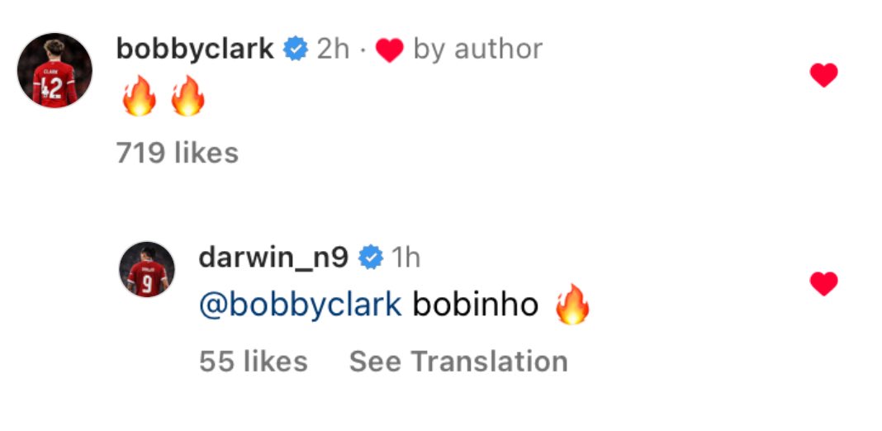The width and height of the screenshot is (882, 431).
Task: Click the first fire emoji in bobbyclark's comment
Action: pyautogui.click(x=139, y=97)
